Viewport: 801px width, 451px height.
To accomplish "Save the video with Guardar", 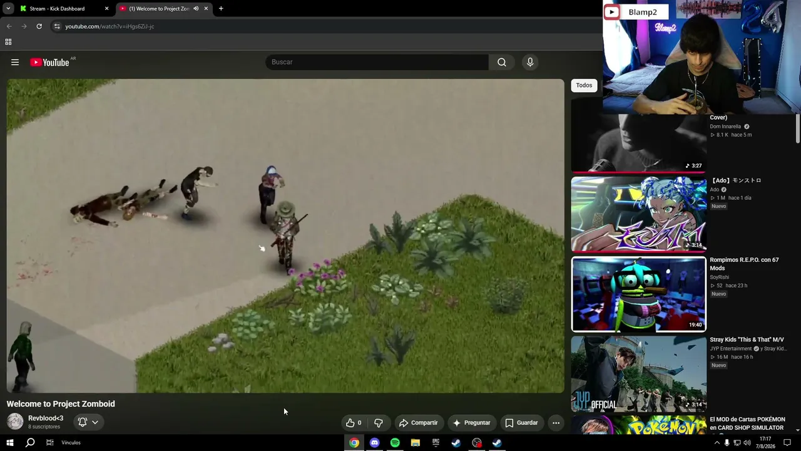I will [521, 423].
